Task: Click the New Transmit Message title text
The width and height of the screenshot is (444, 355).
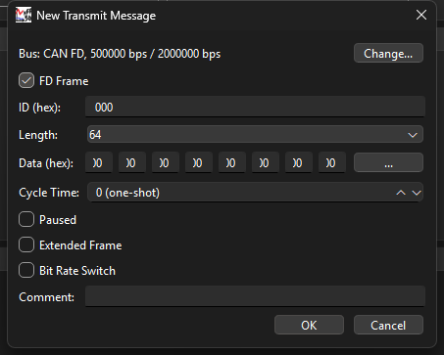Action: (96, 16)
